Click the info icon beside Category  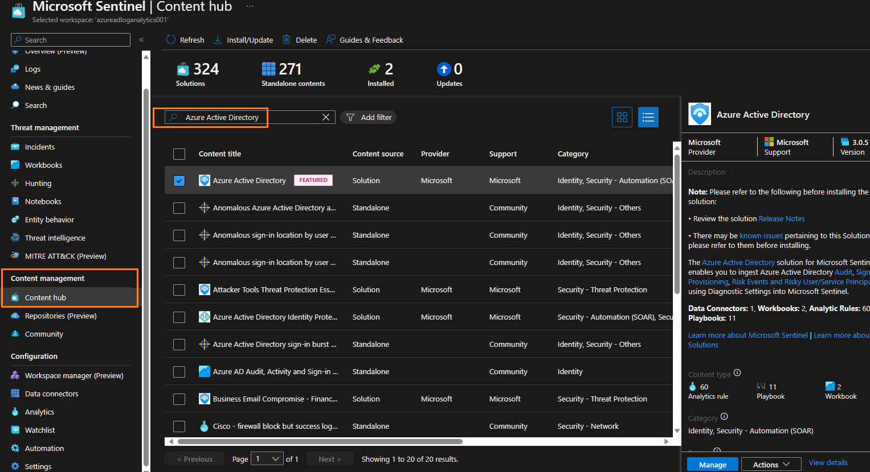click(x=724, y=417)
